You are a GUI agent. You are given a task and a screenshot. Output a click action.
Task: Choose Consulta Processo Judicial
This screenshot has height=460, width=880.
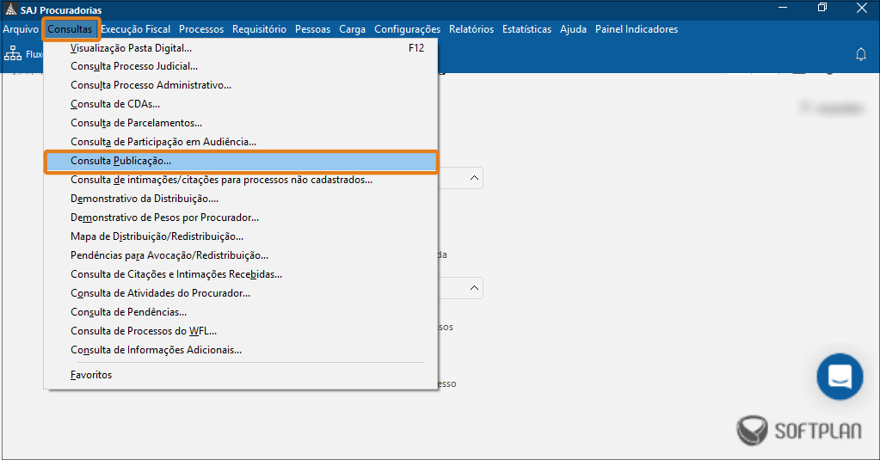(x=134, y=66)
